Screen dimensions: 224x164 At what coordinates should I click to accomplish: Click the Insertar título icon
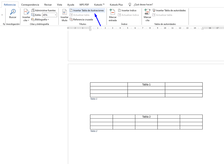point(64,12)
